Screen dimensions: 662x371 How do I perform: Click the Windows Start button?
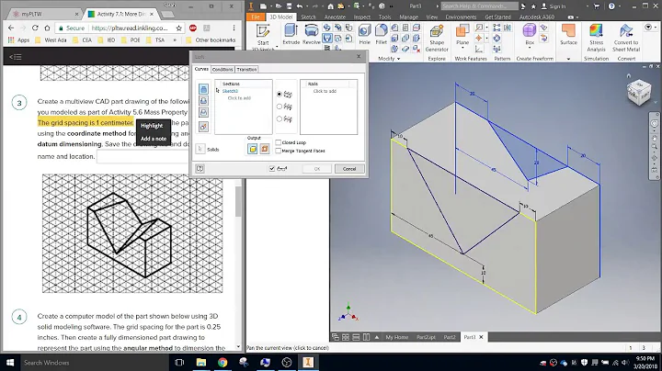point(10,362)
